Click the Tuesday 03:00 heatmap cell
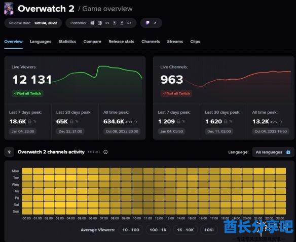Screen dimensions: 296x242 60,178
